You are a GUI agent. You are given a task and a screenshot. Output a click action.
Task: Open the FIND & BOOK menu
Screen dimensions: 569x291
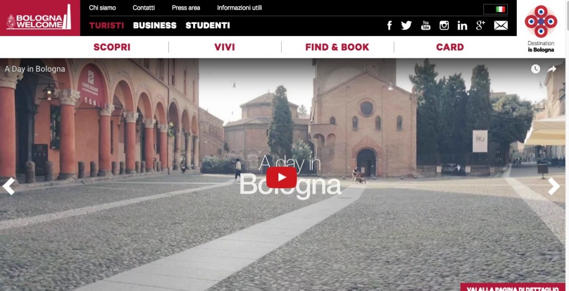coord(337,47)
